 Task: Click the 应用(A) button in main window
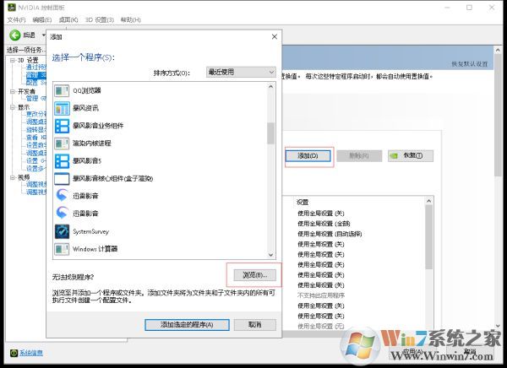412,351
